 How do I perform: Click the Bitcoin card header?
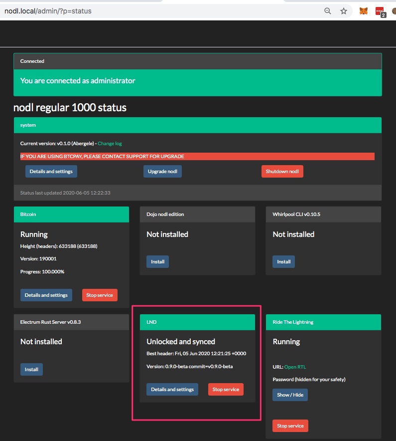click(71, 215)
